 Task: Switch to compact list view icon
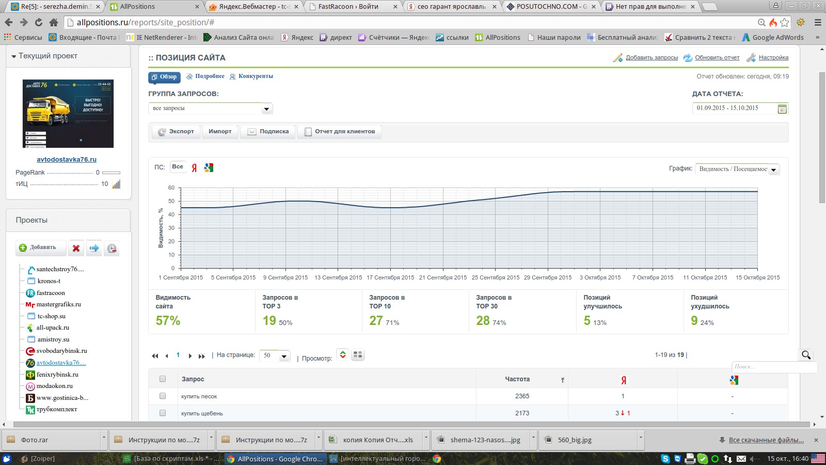(x=343, y=355)
